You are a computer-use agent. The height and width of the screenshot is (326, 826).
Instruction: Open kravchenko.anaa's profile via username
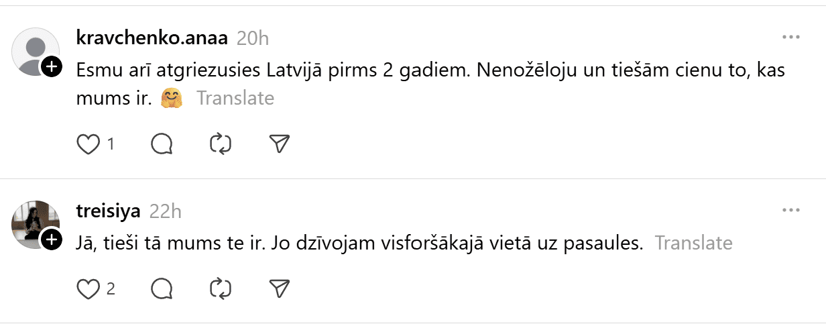[x=153, y=38]
